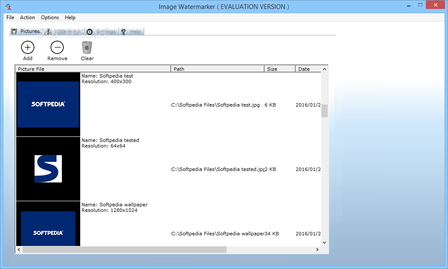The image size is (448, 269).
Task: Click the 'Remove' label under minus icon
Action: pyautogui.click(x=58, y=58)
